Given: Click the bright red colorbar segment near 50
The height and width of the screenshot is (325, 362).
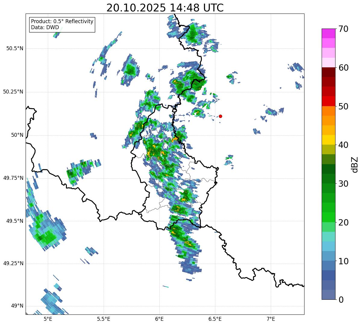Looking at the screenshot, I should [x=328, y=101].
